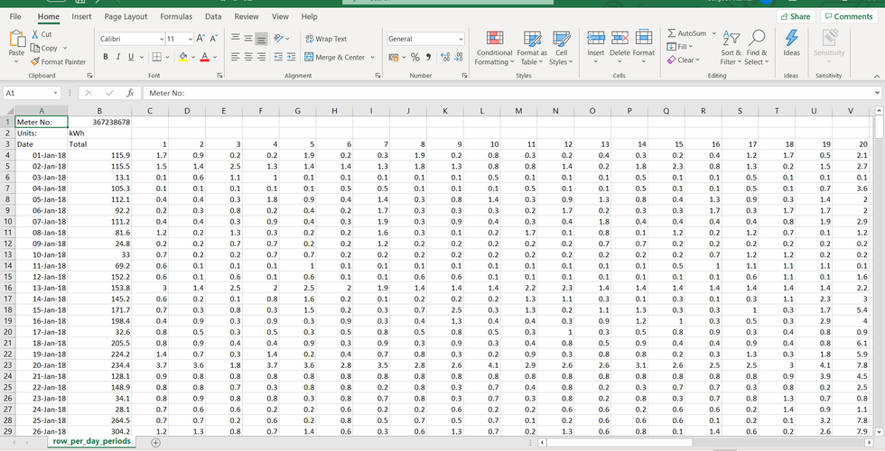This screenshot has width=885, height=451.
Task: Decrease the cell indent
Action: [278, 57]
